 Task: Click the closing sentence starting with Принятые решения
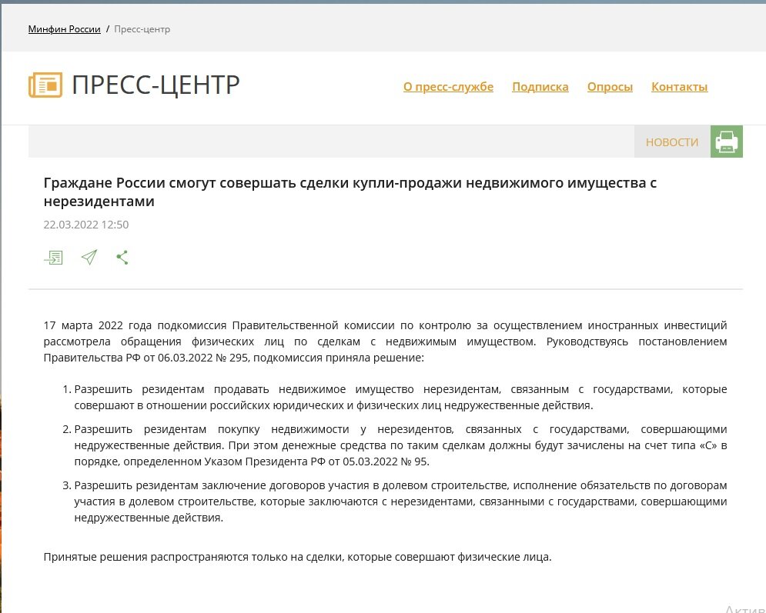coord(297,557)
